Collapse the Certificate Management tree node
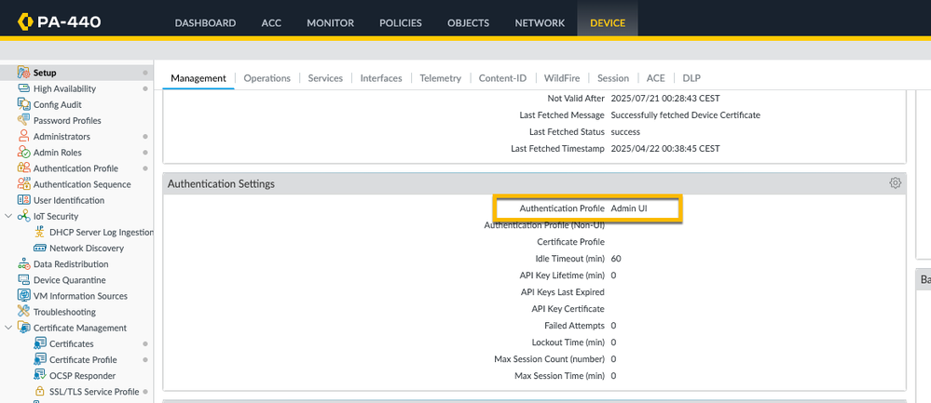The width and height of the screenshot is (931, 403). pyautogui.click(x=9, y=328)
